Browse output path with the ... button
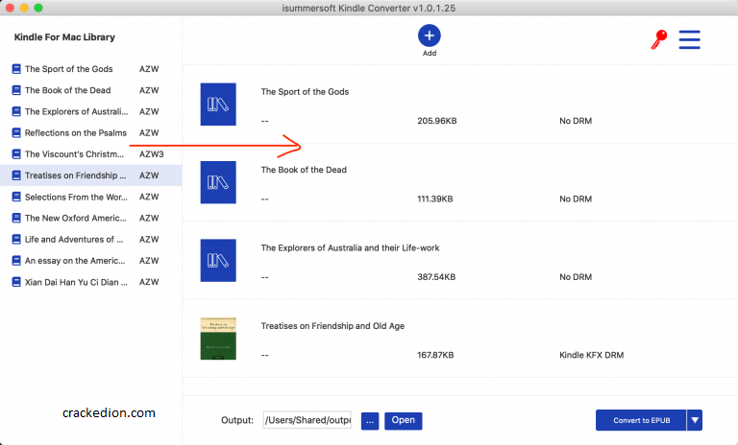 [x=370, y=421]
